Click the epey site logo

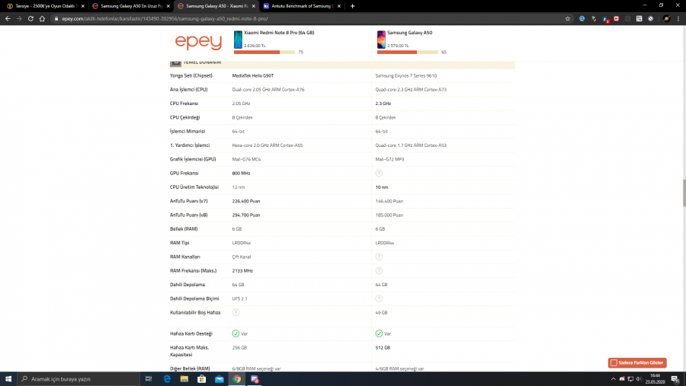pos(198,42)
